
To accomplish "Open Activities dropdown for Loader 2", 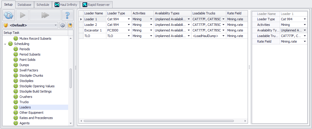I will click(151, 25).
